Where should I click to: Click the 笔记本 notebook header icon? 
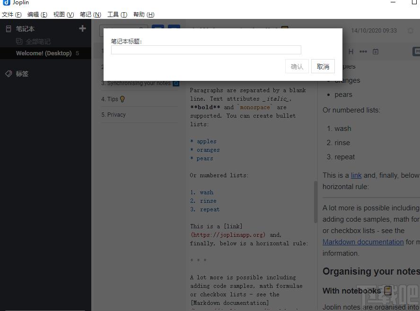(x=9, y=29)
